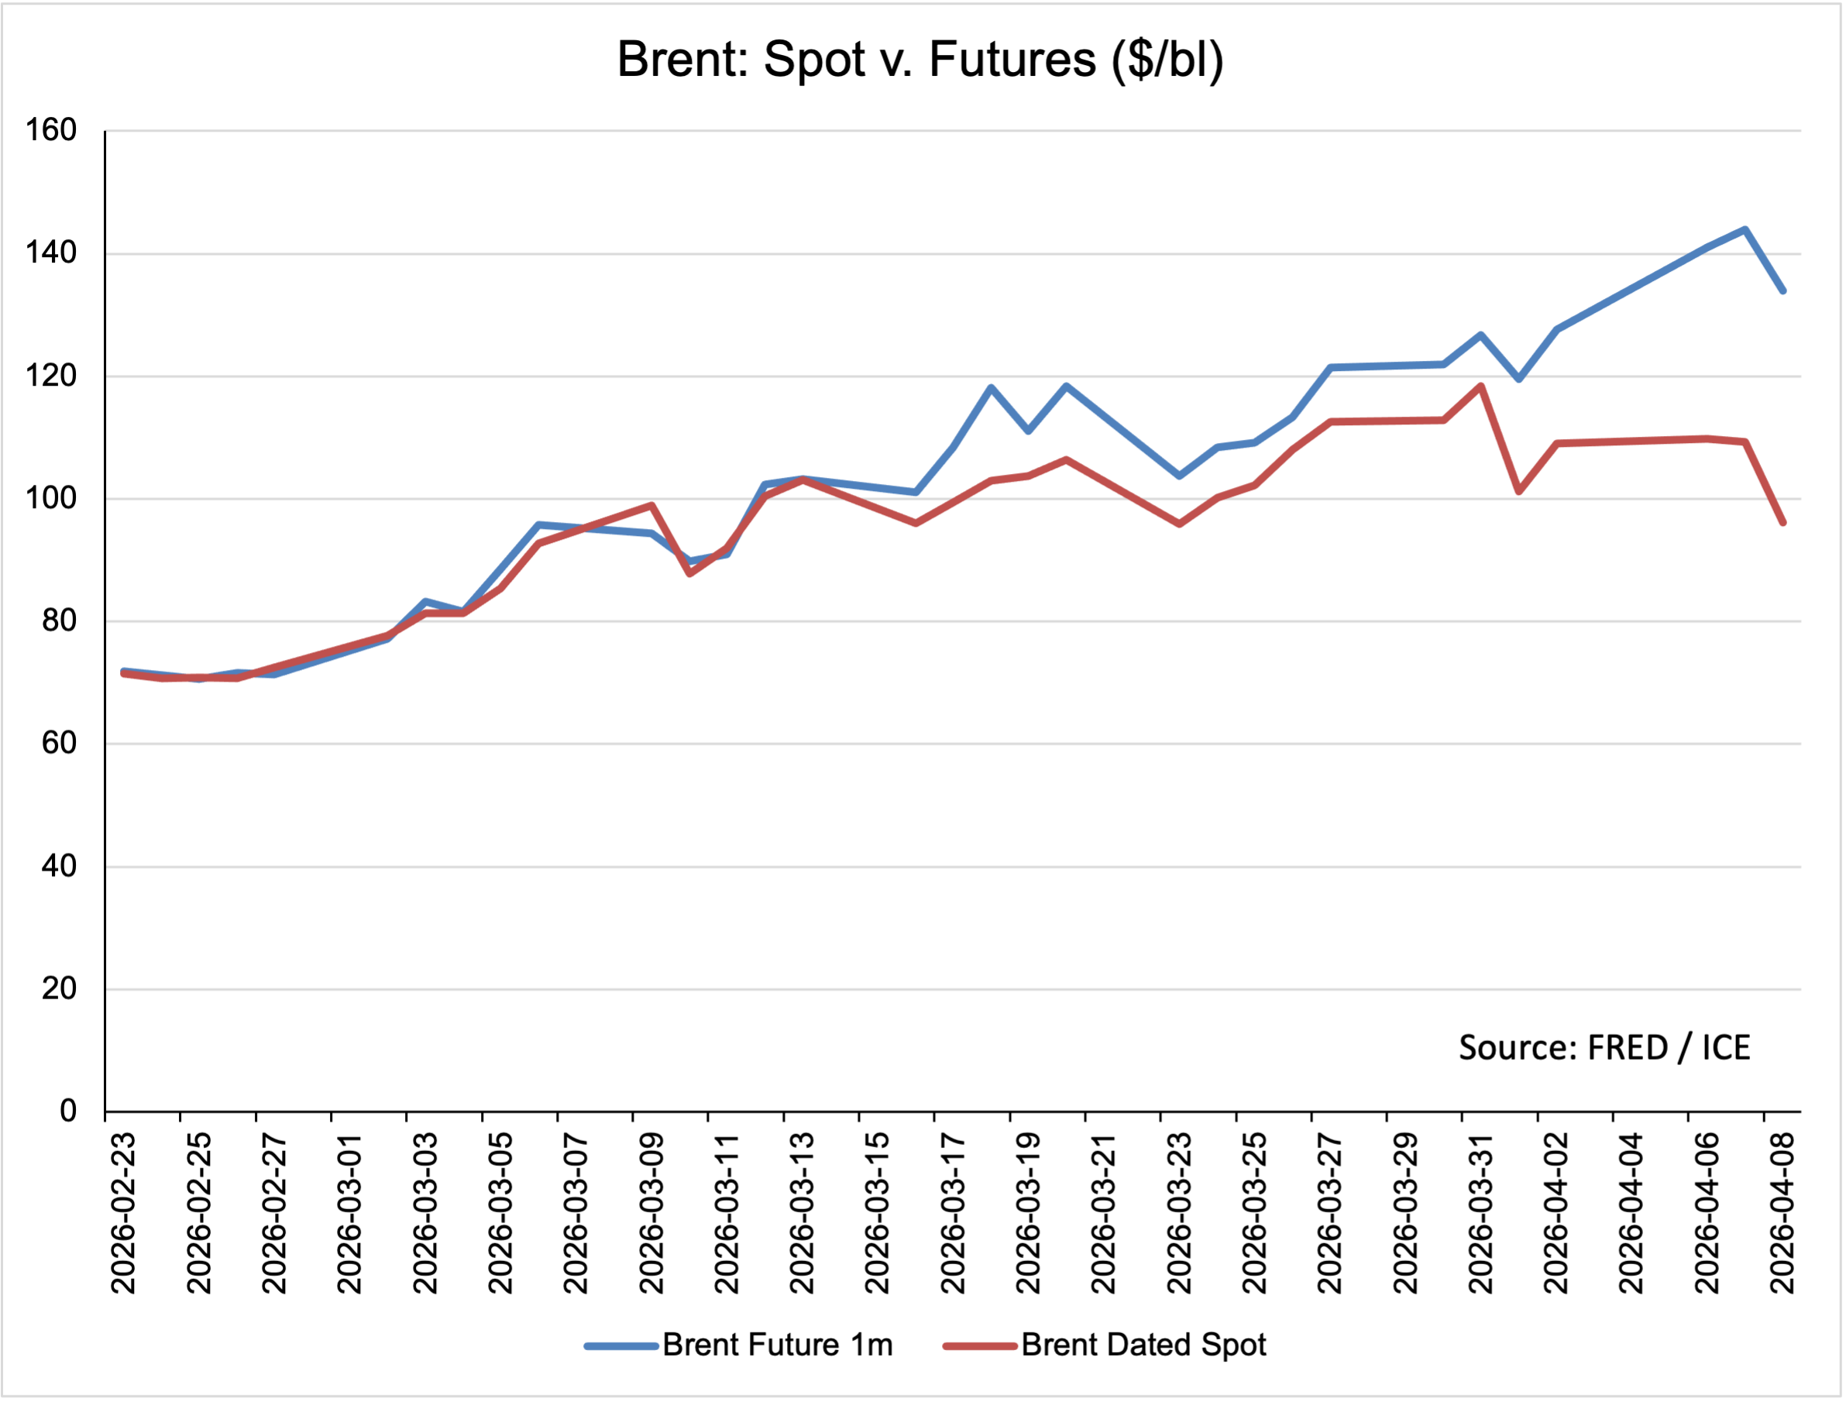Click the blue futures line peak near 144

coord(1745,229)
